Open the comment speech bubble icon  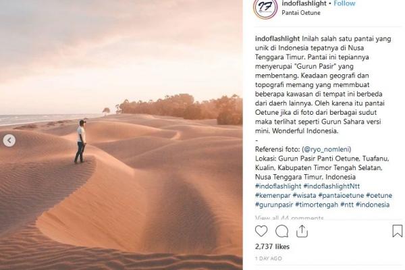281,231
